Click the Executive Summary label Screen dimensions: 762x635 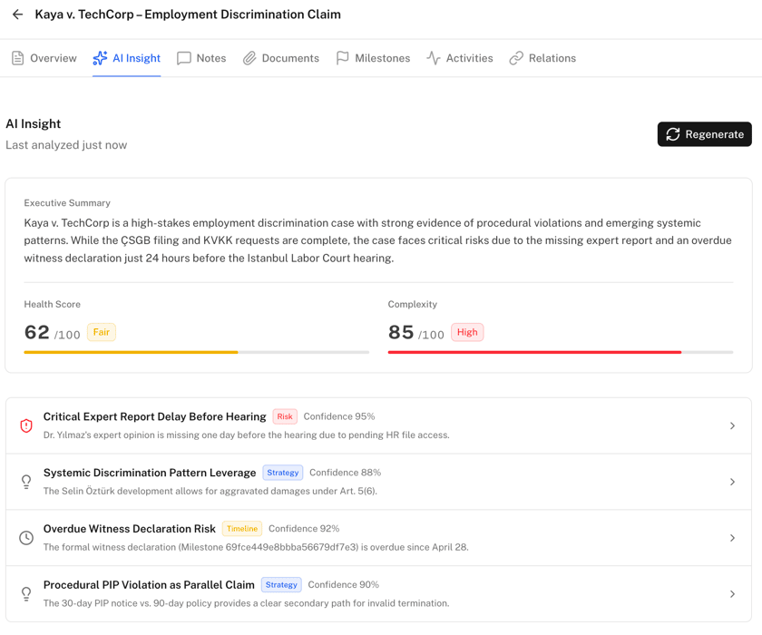(x=67, y=202)
